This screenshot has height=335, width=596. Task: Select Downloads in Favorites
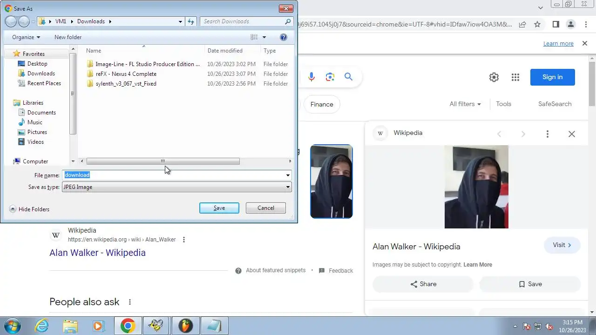click(41, 74)
